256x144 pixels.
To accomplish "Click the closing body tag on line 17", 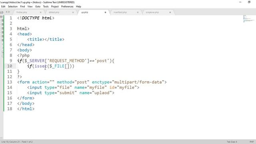I will point(26,104).
